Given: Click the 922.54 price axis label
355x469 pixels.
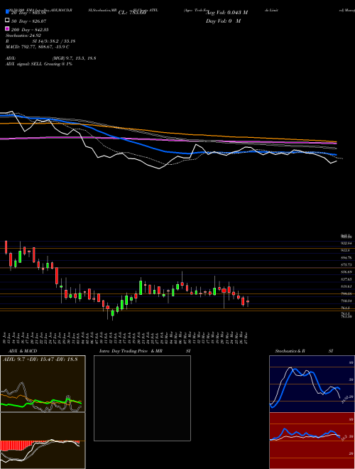Looking at the screenshot, I should tap(346, 243).
